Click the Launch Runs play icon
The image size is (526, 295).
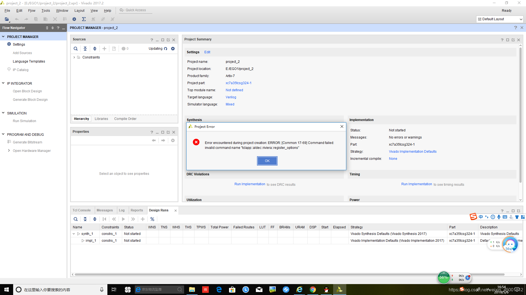click(x=124, y=219)
